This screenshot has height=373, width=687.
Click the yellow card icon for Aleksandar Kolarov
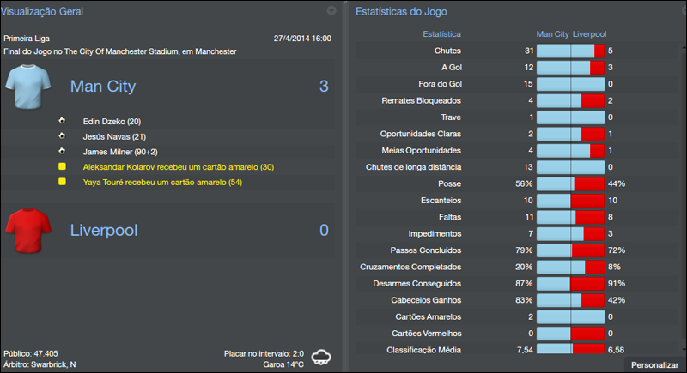[62, 166]
